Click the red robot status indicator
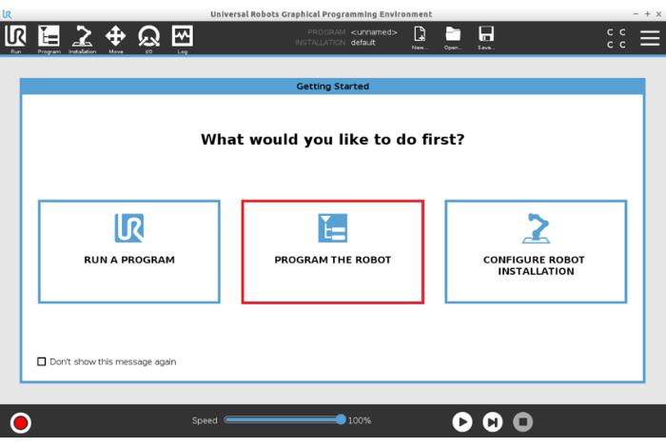Image resolution: width=666 pixels, height=447 pixels. pyautogui.click(x=20, y=422)
